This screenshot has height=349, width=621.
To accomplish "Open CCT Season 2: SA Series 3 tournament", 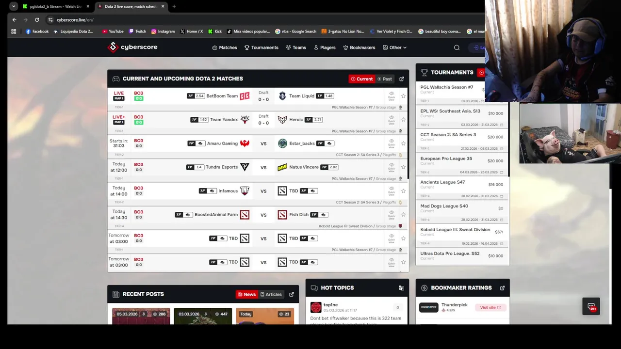I will 448,135.
